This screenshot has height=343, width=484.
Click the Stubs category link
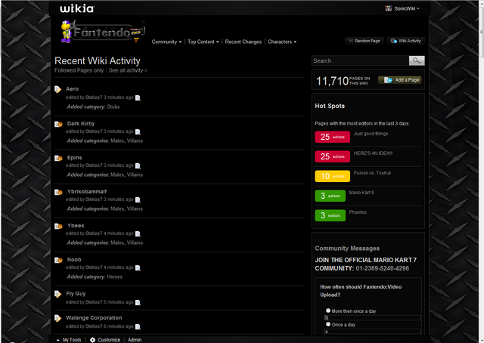113,107
